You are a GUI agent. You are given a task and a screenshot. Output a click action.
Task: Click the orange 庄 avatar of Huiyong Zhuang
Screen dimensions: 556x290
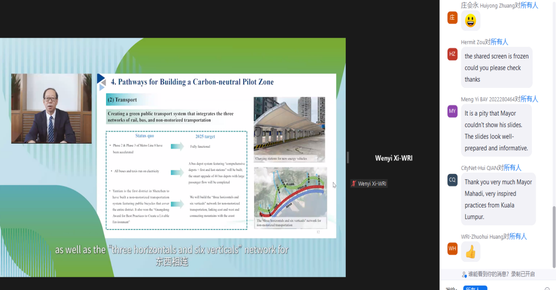(452, 18)
